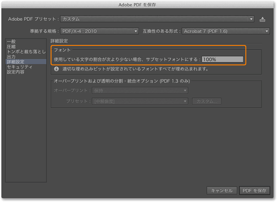Select 一般 in the category list

point(11,42)
